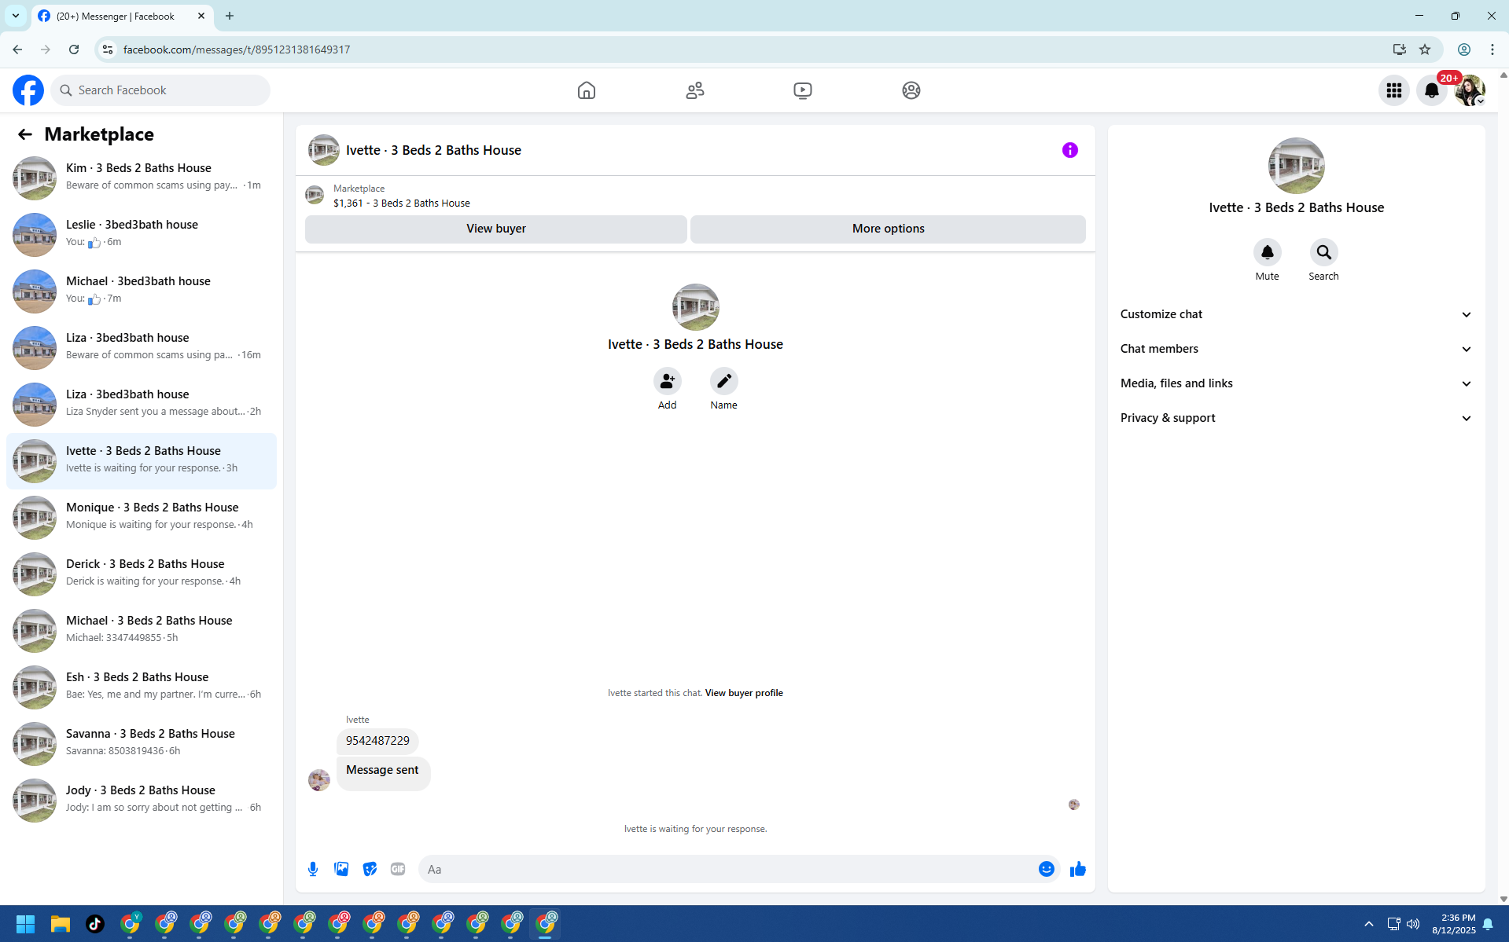Click the Aa message input field
1509x942 pixels.
(727, 869)
